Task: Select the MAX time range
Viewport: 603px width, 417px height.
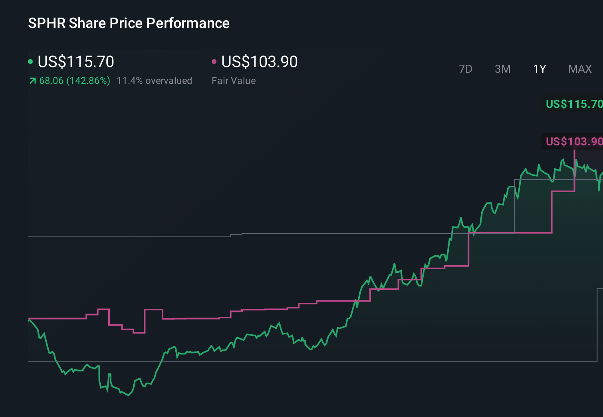Action: pyautogui.click(x=579, y=69)
